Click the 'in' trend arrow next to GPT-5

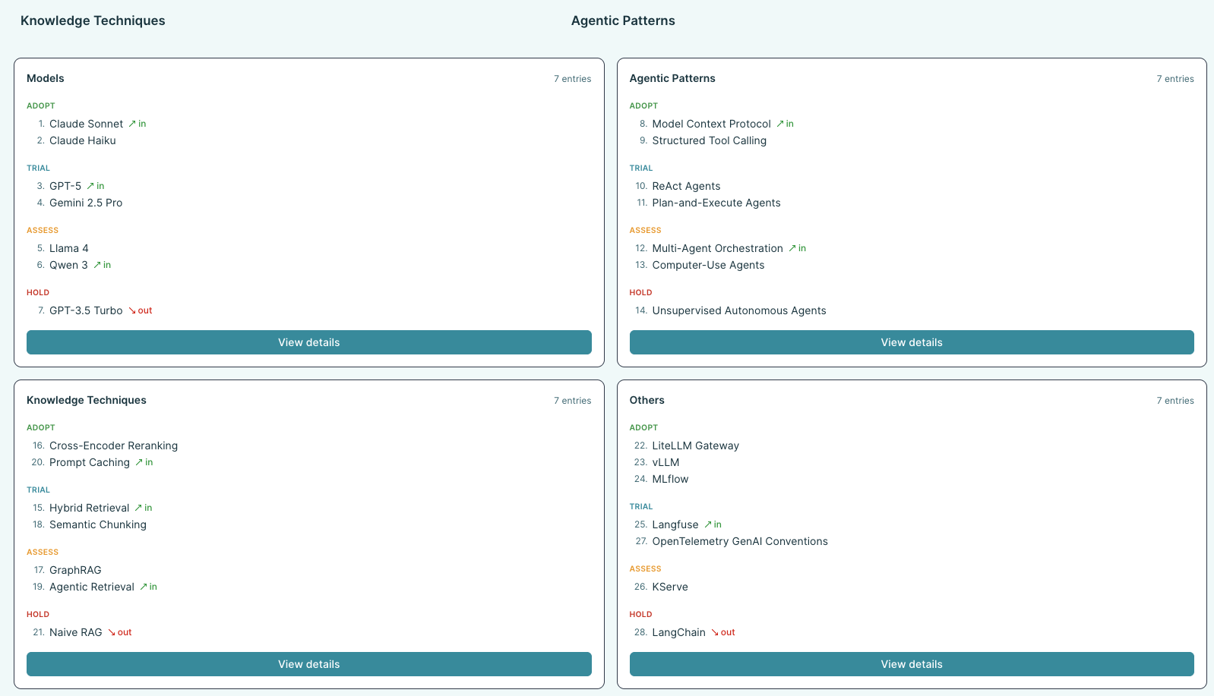tap(96, 186)
